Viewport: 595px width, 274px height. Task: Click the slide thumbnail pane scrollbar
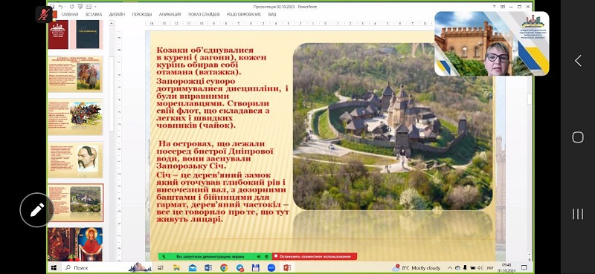tap(112, 140)
